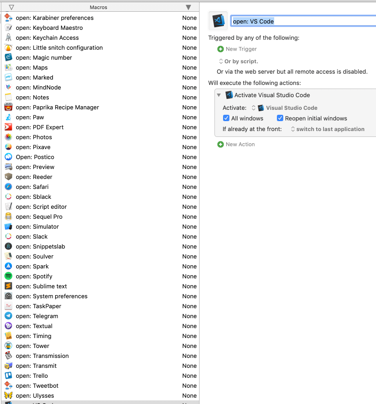The image size is (376, 404).
Task: Click 'None' trigger value for open: Maps
Action: coord(189,67)
